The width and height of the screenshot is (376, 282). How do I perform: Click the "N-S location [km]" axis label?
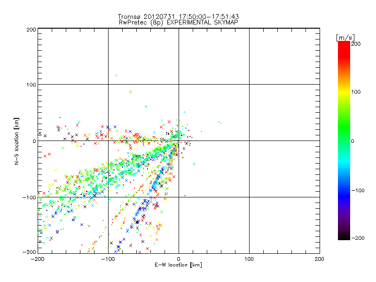pyautogui.click(x=16, y=141)
